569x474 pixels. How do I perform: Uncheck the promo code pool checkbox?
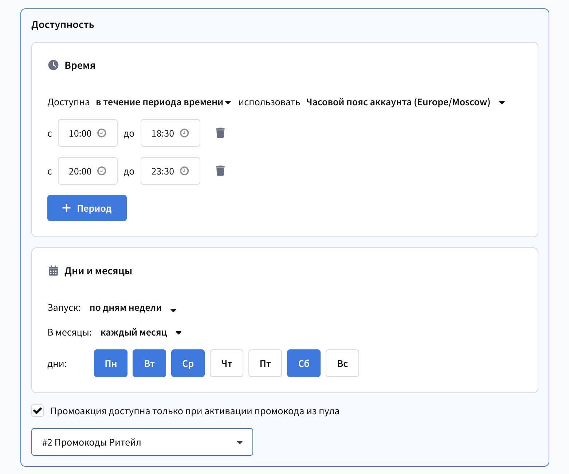pyautogui.click(x=38, y=411)
